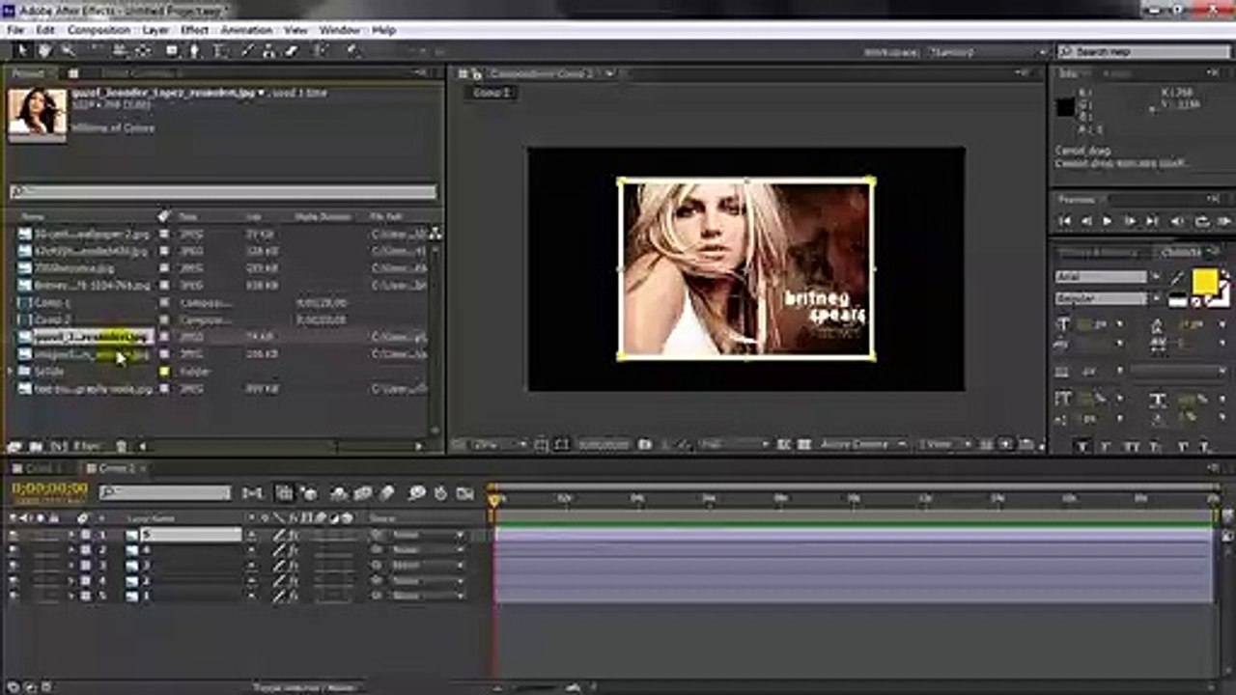Select the Rectangle mask tool
This screenshot has height=695, width=1236.
pos(173,51)
